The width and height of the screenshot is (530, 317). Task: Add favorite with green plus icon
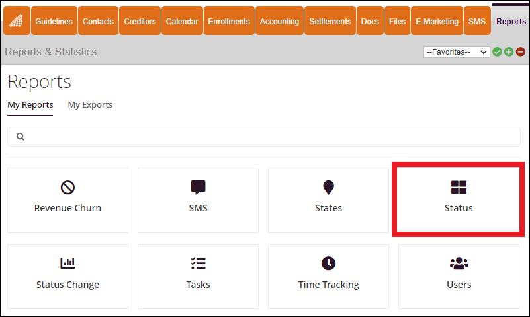509,52
